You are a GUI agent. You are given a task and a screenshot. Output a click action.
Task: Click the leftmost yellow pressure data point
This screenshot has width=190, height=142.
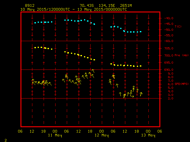(35, 48)
